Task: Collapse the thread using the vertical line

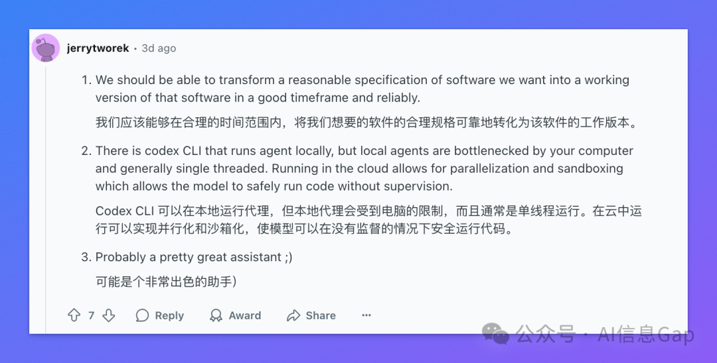Action: 46,201
